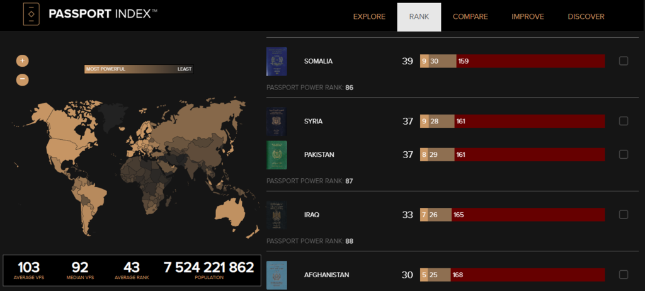Zoom in on the world map
Screen dimensions: 645x291
[x=23, y=61]
